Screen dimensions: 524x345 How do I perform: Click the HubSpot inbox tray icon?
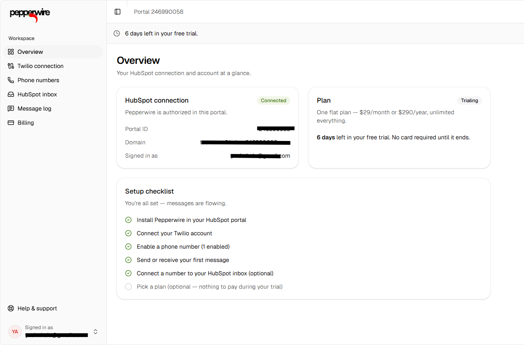pyautogui.click(x=11, y=94)
